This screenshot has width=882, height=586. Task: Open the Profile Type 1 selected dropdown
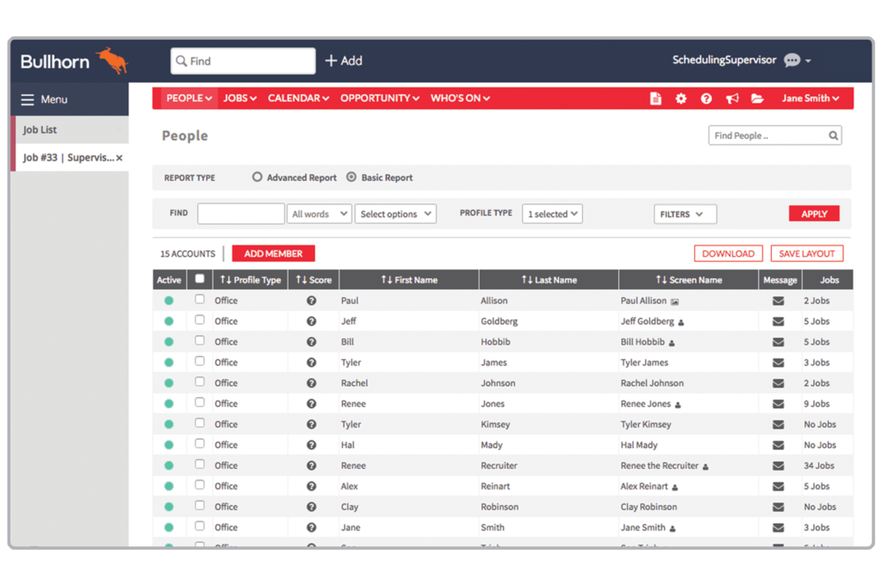pyautogui.click(x=552, y=214)
